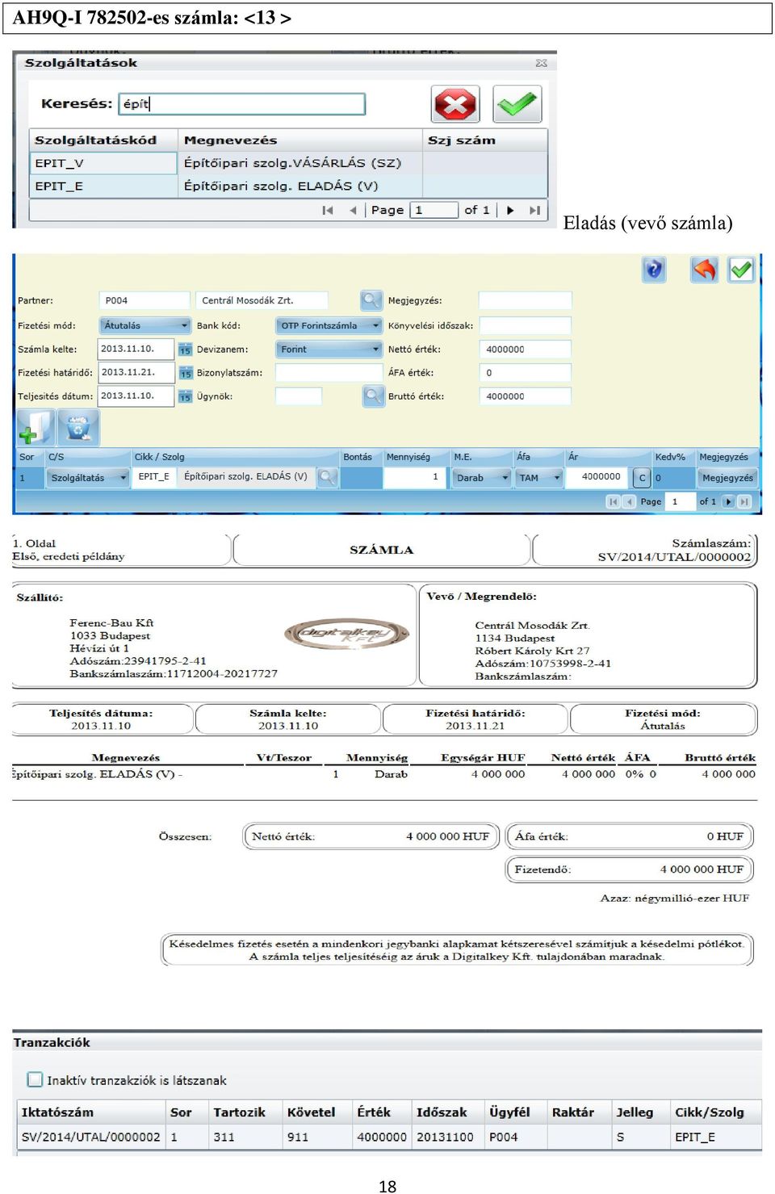Sort Tranzakciók by Követel column header
The image size is (775, 1194).
point(317,1112)
